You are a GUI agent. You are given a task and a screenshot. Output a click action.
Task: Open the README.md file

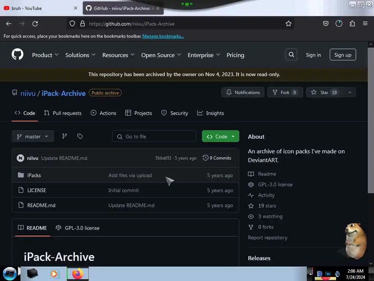click(41, 206)
